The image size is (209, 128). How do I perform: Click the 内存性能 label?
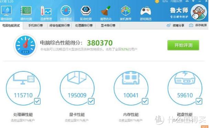pyautogui.click(x=131, y=114)
